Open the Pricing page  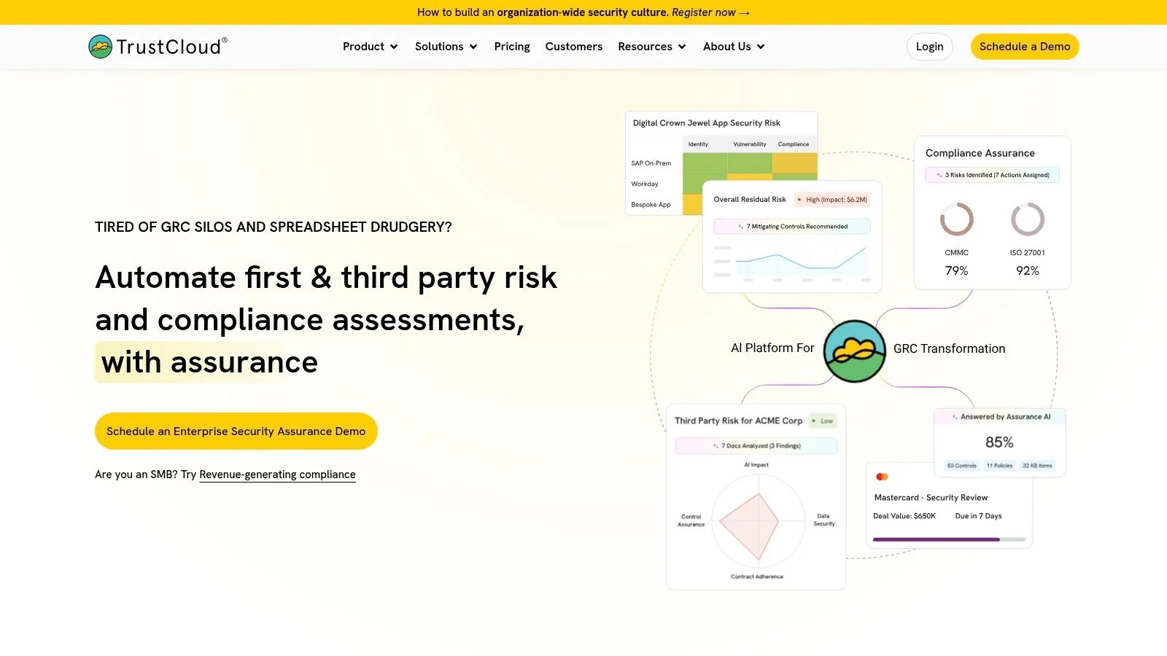pos(511,46)
